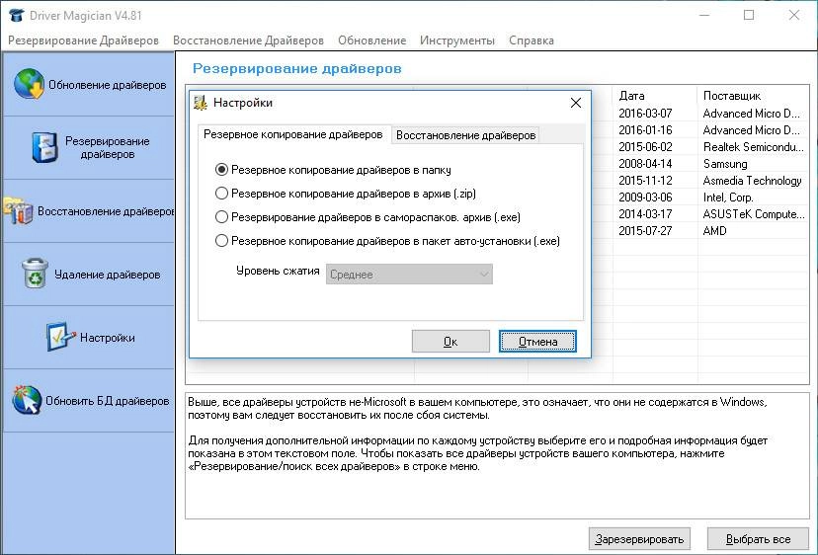Image resolution: width=818 pixels, height=555 pixels.
Task: Click the Driver Magician title bar hat icon
Action: 17,15
